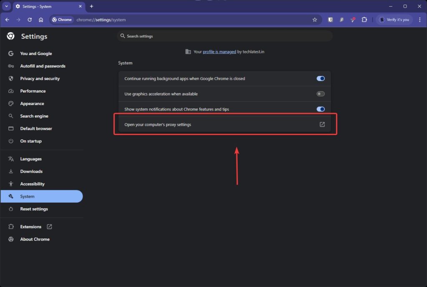Click the key icon for Autofill
427x287 pixels.
10,66
